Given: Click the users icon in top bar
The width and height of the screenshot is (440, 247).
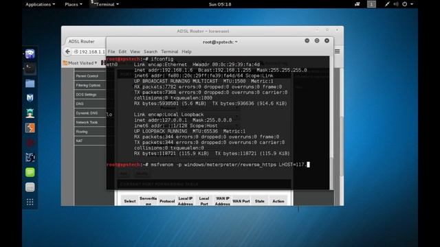Looking at the screenshot, I should pos(357,4).
